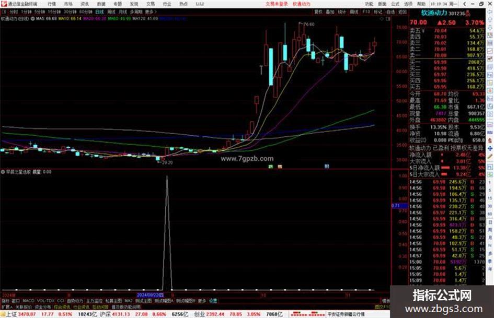The height and width of the screenshot is (318, 494).
Task: Select the 主力监控 indicator tab
Action: click(94, 301)
